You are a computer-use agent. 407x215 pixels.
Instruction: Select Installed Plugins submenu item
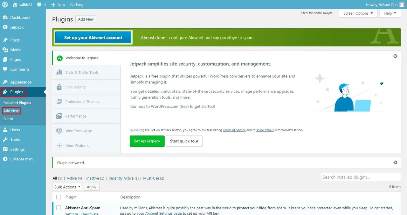tap(17, 103)
